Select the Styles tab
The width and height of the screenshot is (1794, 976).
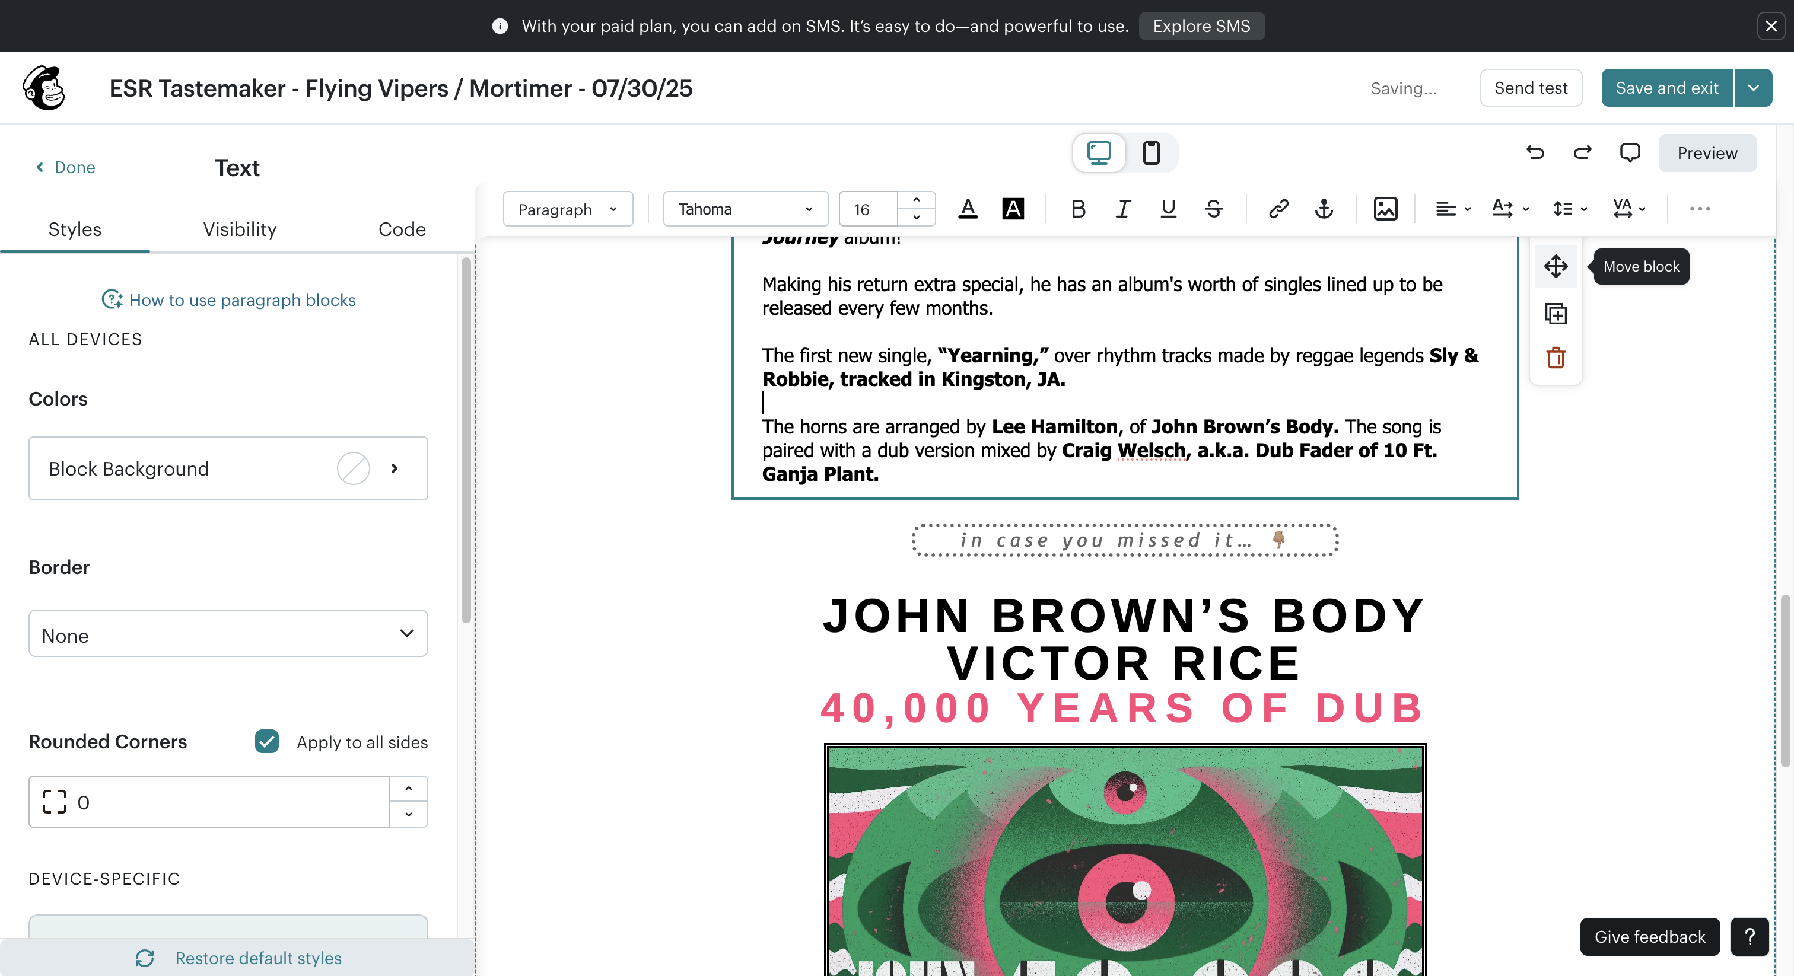click(x=75, y=229)
